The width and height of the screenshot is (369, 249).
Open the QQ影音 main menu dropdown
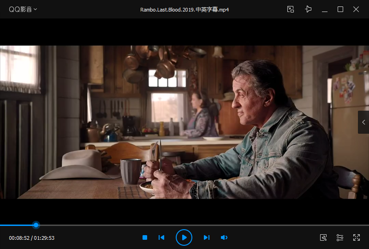pos(23,9)
